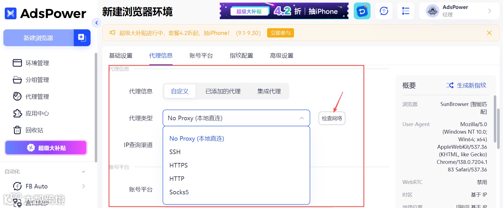Click the AdsPower logo icon
This screenshot has width=503, height=208.
point(11,13)
